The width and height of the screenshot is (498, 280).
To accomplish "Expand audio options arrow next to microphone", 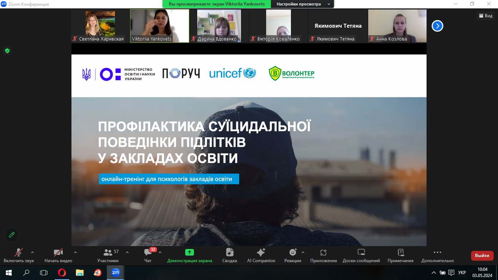I will click(32, 252).
